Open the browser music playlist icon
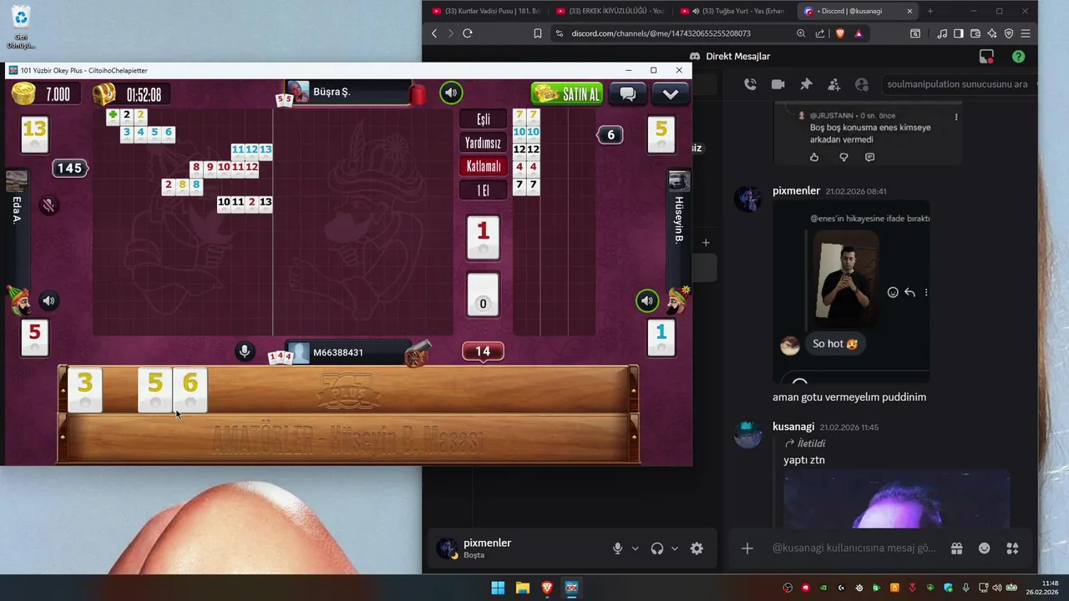Image resolution: width=1069 pixels, height=601 pixels. [x=942, y=33]
